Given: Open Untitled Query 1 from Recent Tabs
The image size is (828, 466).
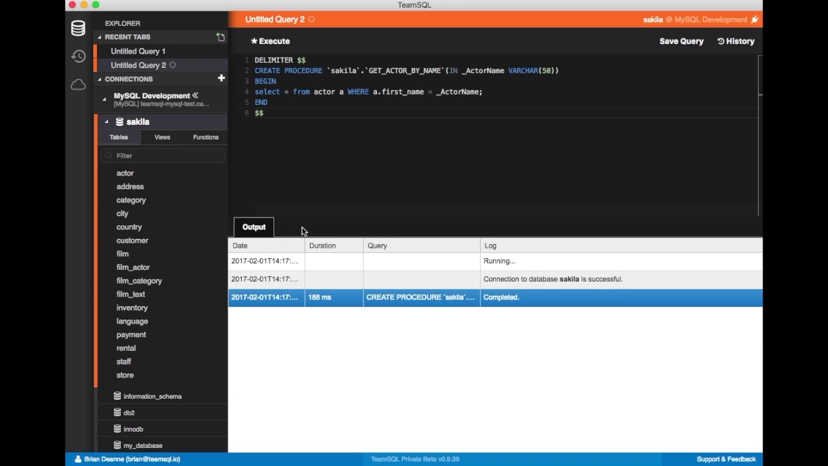Looking at the screenshot, I should coord(138,51).
